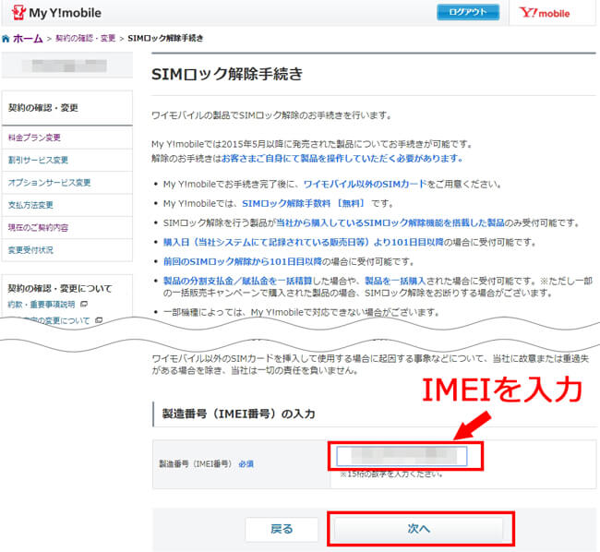Click the ログアウト button

pyautogui.click(x=468, y=12)
